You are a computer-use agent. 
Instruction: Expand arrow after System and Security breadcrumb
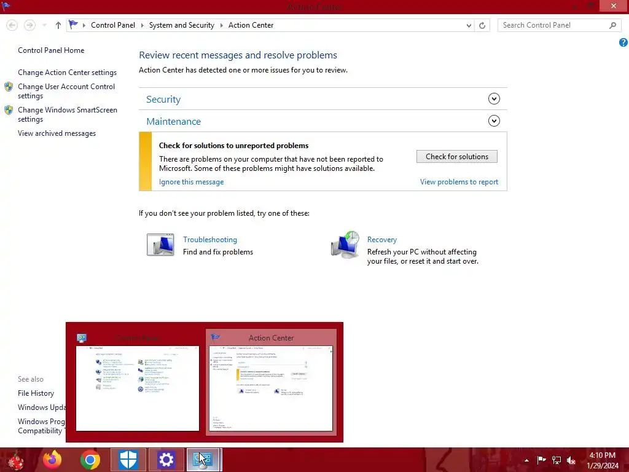pyautogui.click(x=221, y=25)
